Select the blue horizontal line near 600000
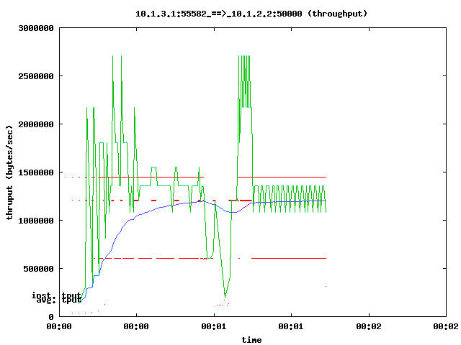 tap(288, 257)
